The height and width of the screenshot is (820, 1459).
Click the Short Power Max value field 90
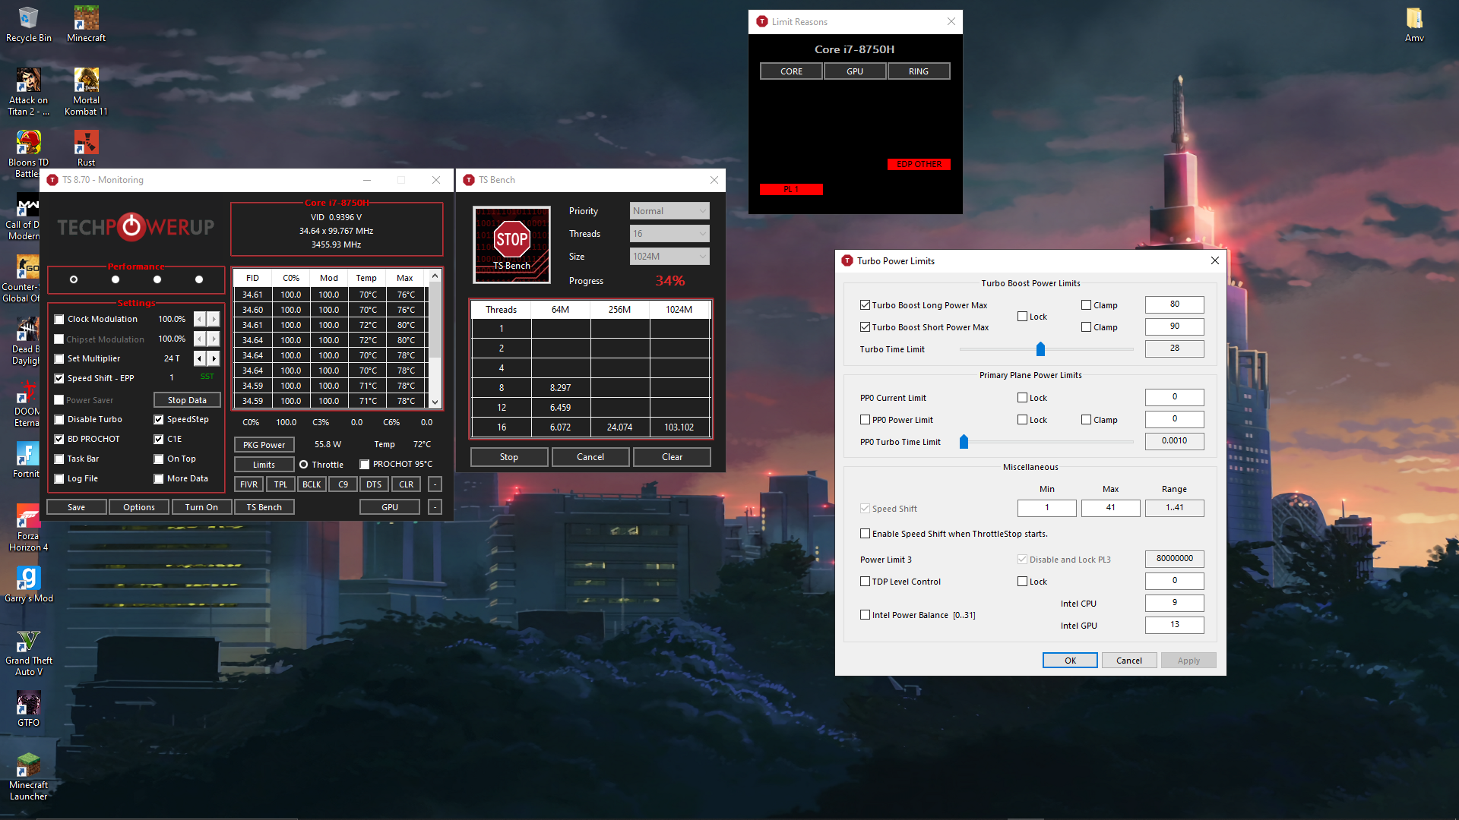(1174, 326)
